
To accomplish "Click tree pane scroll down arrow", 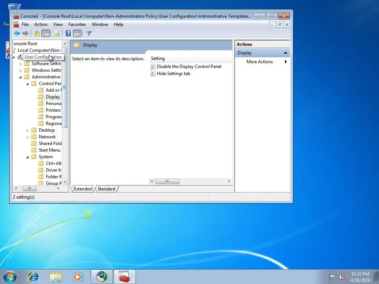I will [x=64, y=182].
